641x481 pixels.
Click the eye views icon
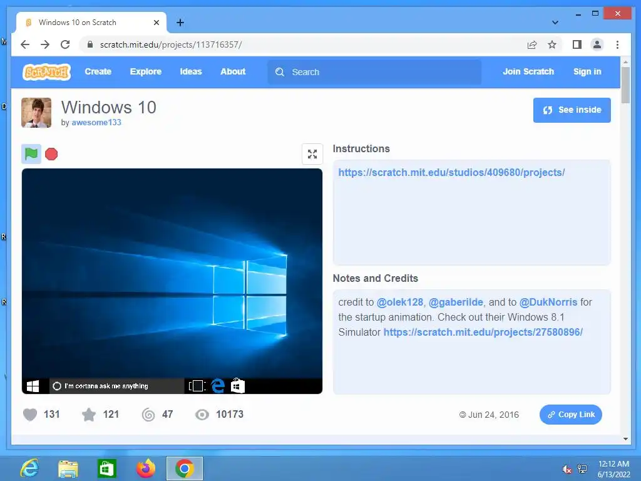click(202, 415)
